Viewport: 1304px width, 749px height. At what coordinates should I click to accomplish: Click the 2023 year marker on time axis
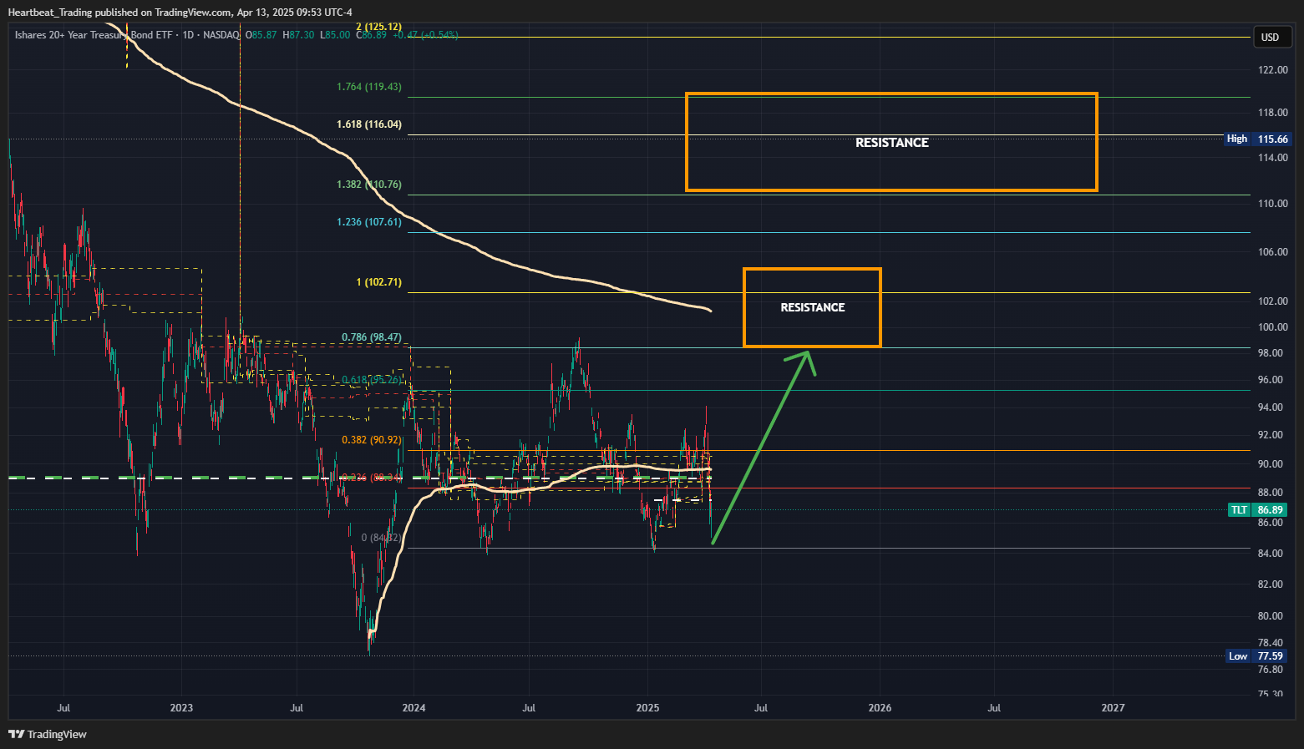click(181, 708)
